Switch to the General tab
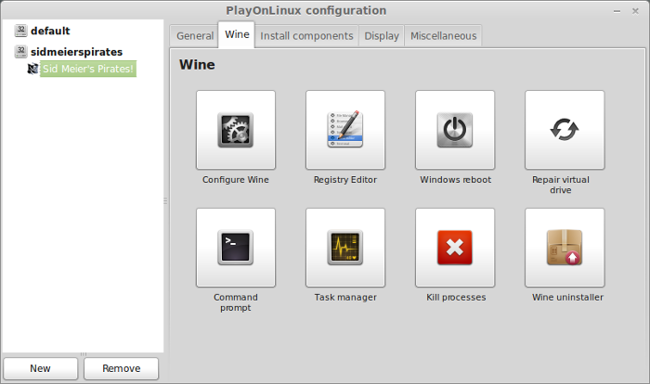The image size is (650, 384). point(195,36)
